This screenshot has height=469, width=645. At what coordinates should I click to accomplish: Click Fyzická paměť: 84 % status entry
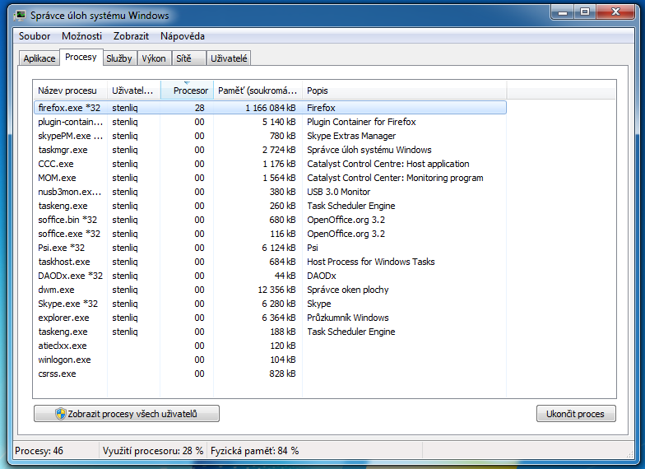[x=255, y=451]
